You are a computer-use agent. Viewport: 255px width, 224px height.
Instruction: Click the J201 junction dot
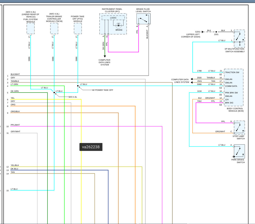(x=216, y=32)
